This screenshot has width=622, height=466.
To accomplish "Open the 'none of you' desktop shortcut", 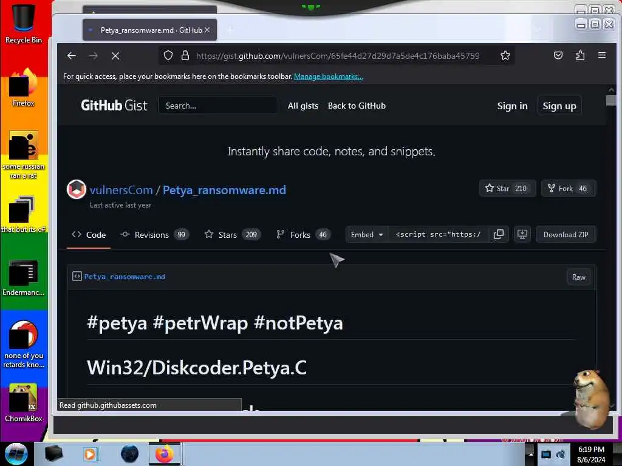I will 24,344.
